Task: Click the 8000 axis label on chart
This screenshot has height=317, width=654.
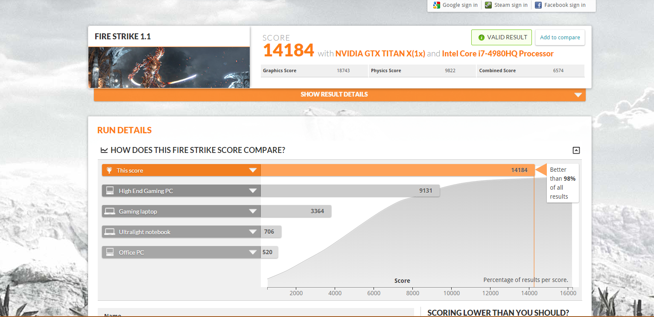Action: [x=413, y=293]
